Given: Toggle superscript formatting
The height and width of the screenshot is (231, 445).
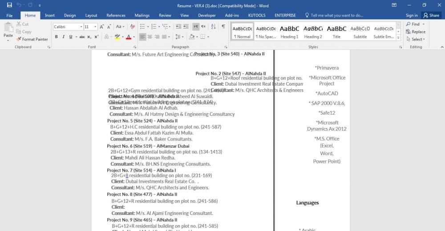Looking at the screenshot, I should [97, 37].
